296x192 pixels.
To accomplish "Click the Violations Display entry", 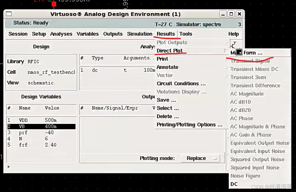I will pos(192,92).
